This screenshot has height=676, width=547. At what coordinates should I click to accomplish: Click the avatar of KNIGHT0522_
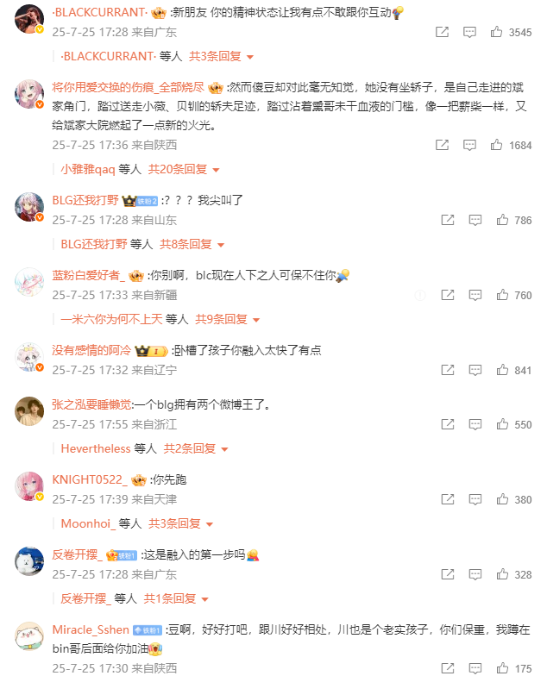click(29, 486)
